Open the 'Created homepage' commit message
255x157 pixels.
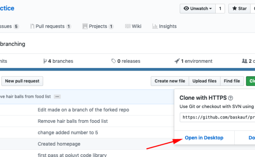(59, 144)
